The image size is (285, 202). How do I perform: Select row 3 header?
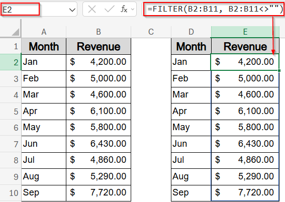click(x=11, y=79)
